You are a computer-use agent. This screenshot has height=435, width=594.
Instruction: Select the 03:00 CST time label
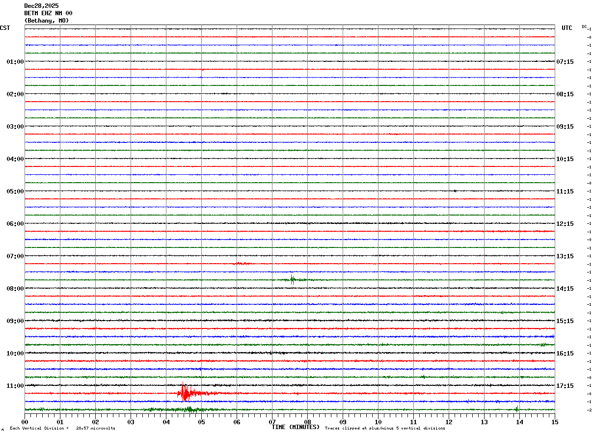15,127
